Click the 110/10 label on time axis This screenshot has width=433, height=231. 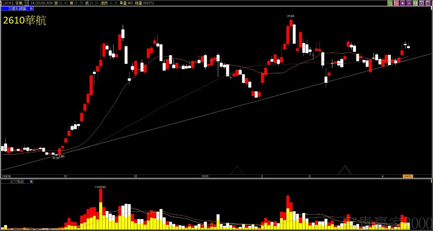click(6, 176)
